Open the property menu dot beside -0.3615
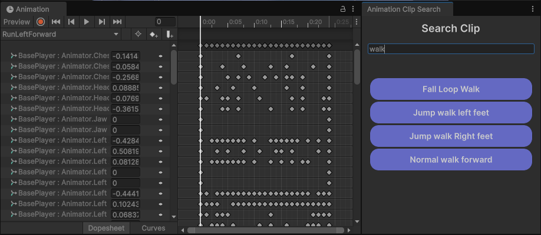Screen dimensions: 541x235 (x=160, y=109)
